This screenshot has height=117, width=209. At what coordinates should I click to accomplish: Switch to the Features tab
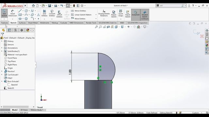coord(5,23)
